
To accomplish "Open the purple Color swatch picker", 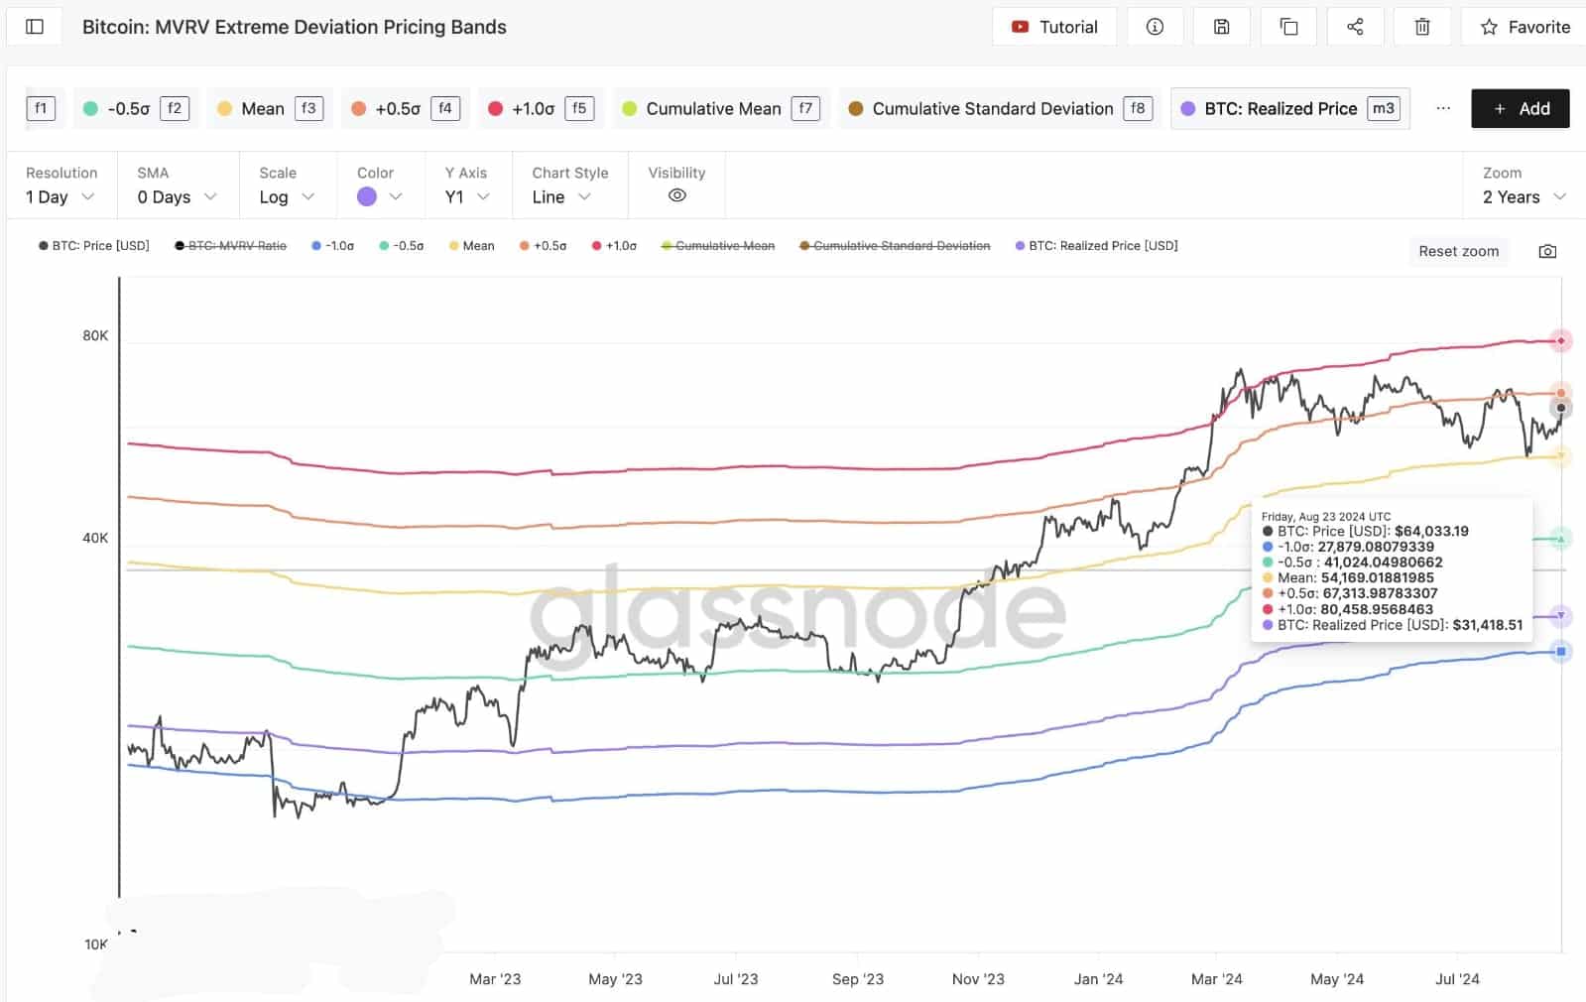I will [x=379, y=196].
